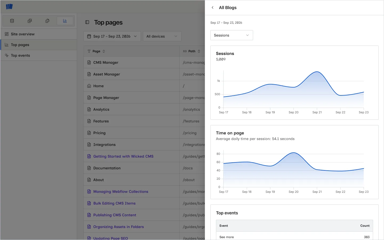Click the blog icon for Organizing Assets in Folders
384x240 pixels.
pos(89,227)
